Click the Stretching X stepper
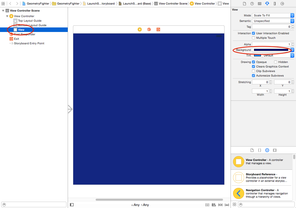The height and width of the screenshot is (208, 296). pyautogui.click(x=271, y=82)
